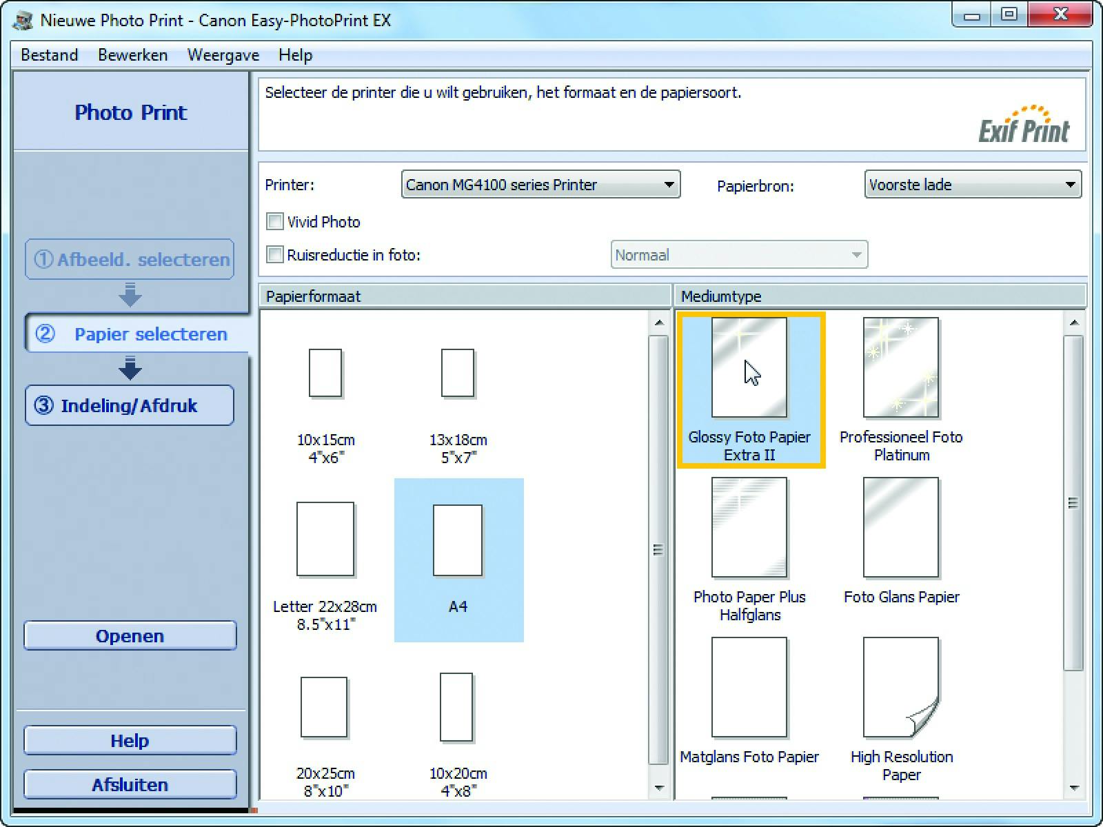Click the Canon Easy-PhotoPrint app icon in title bar

click(x=23, y=20)
